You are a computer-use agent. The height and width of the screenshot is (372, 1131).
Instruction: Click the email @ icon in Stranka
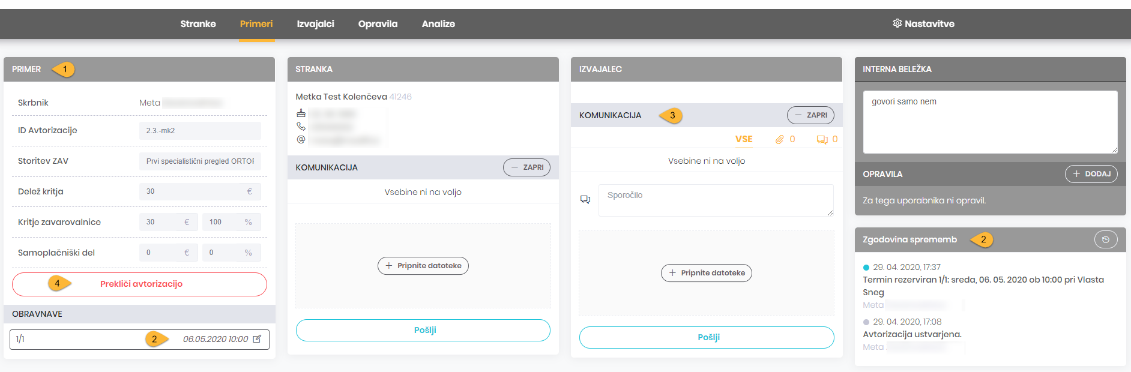[x=301, y=139]
